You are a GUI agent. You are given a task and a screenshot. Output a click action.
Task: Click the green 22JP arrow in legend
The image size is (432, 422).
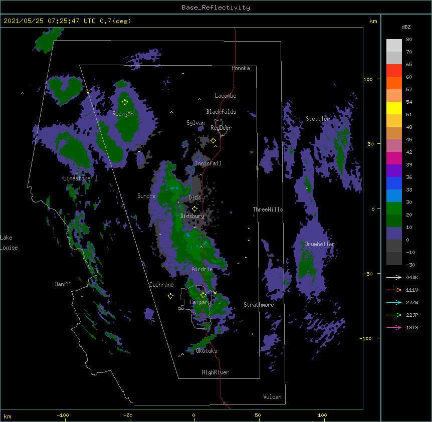[x=394, y=315]
